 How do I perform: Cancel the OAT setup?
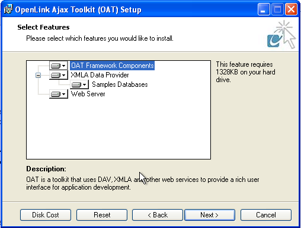266,215
